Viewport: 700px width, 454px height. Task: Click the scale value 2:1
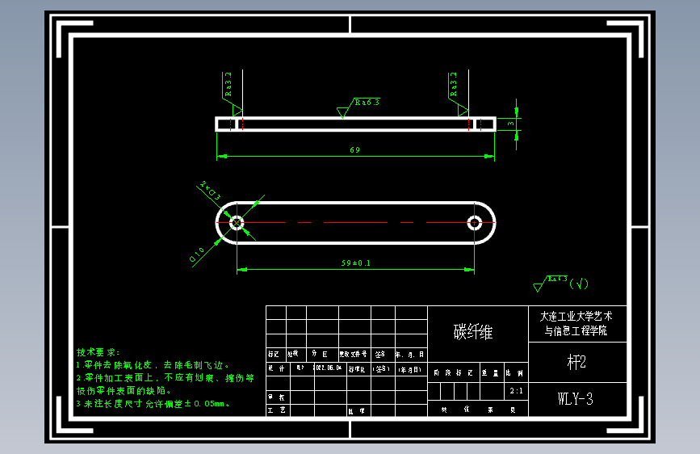pos(517,391)
